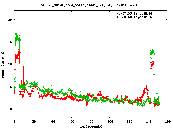Click the plot title Skynet_58241_3C48_33103_33842_cal.txt, LOWRES, onoff
This screenshot has height=129, width=173.
90,5
